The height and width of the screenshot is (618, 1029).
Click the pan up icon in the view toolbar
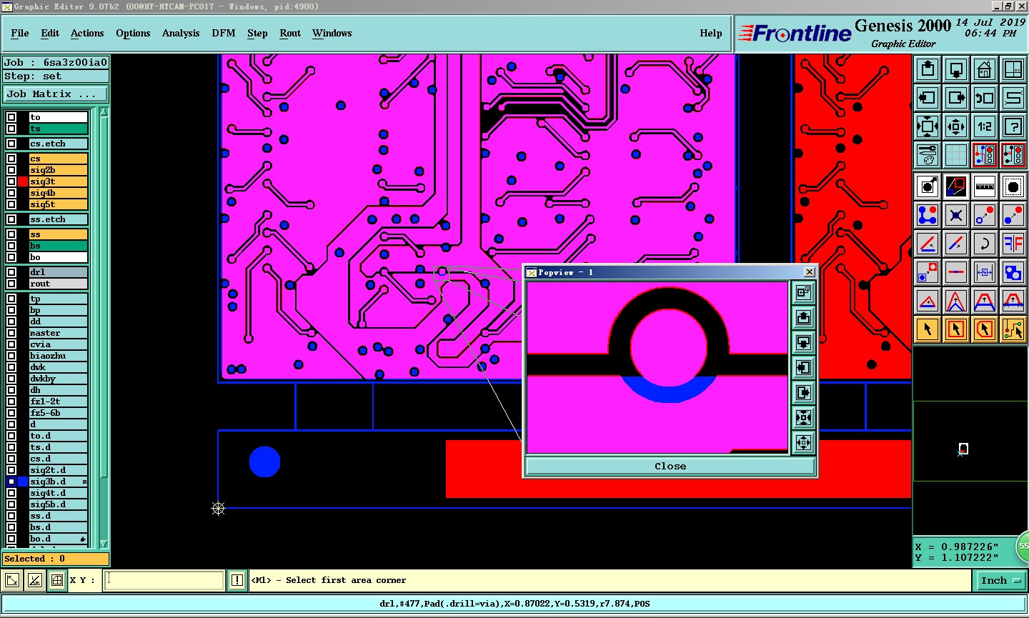click(x=928, y=69)
